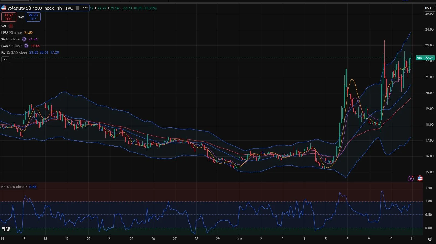Click the purple refresh icon beside EMA 50 close
This screenshot has width=436, height=244.
click(x=26, y=46)
